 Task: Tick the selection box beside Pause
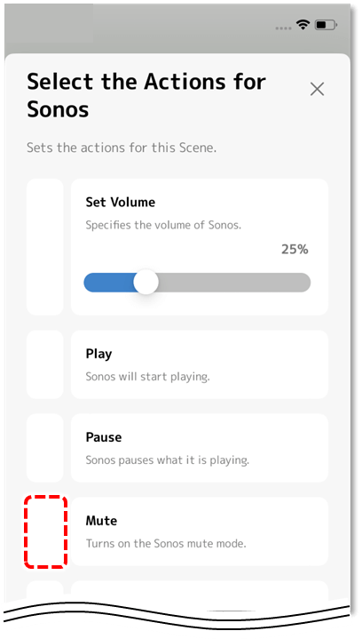(45, 448)
